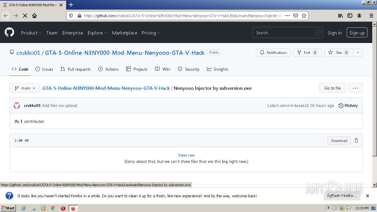Stop loading the page in Firefox
Image resolution: width=377 pixels, height=212 pixels.
25,16
